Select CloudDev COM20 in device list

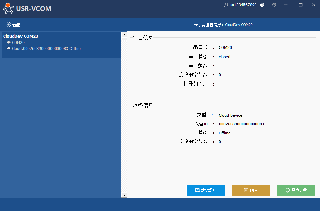pyautogui.click(x=21, y=36)
